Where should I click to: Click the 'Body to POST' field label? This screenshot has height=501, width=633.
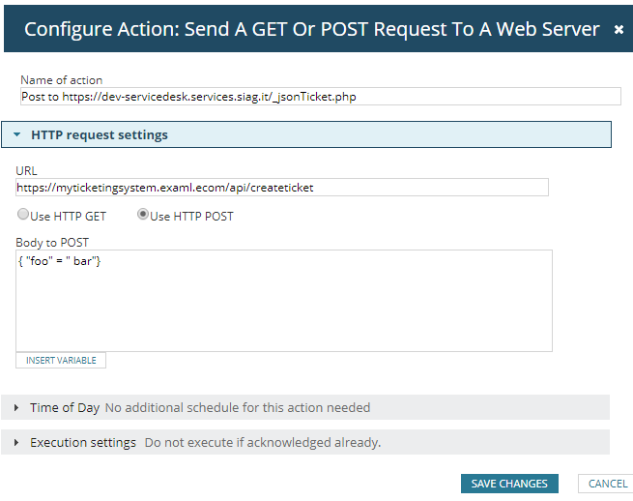tap(52, 242)
